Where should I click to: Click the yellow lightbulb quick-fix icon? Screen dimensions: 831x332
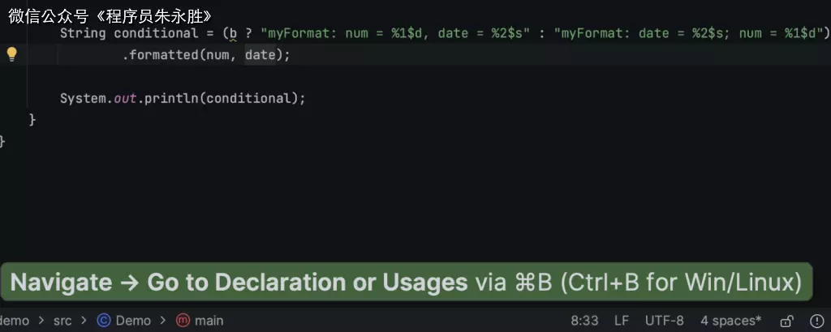point(11,54)
